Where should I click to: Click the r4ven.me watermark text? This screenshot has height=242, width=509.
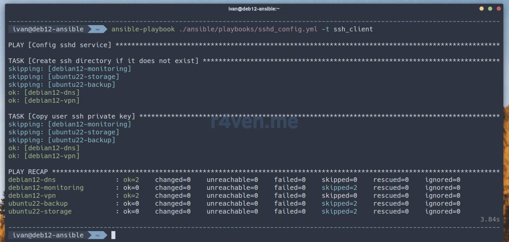click(x=254, y=121)
